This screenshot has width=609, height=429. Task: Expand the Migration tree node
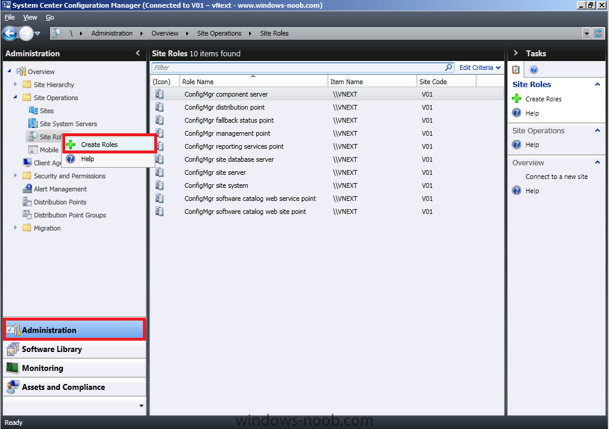tap(15, 228)
